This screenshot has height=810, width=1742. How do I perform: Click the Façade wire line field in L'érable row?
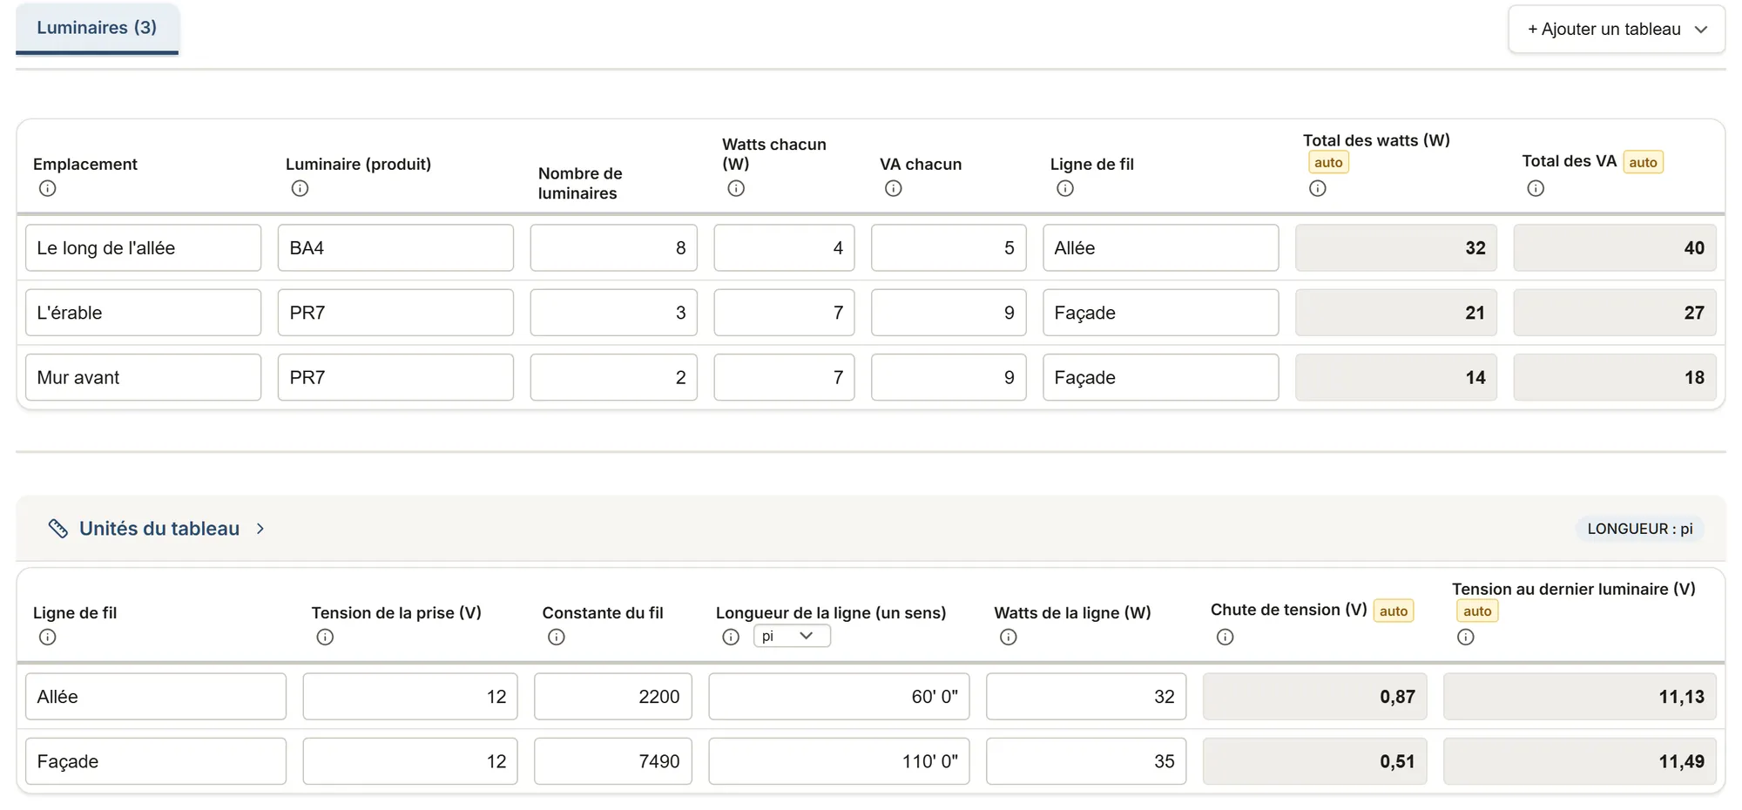pos(1161,313)
